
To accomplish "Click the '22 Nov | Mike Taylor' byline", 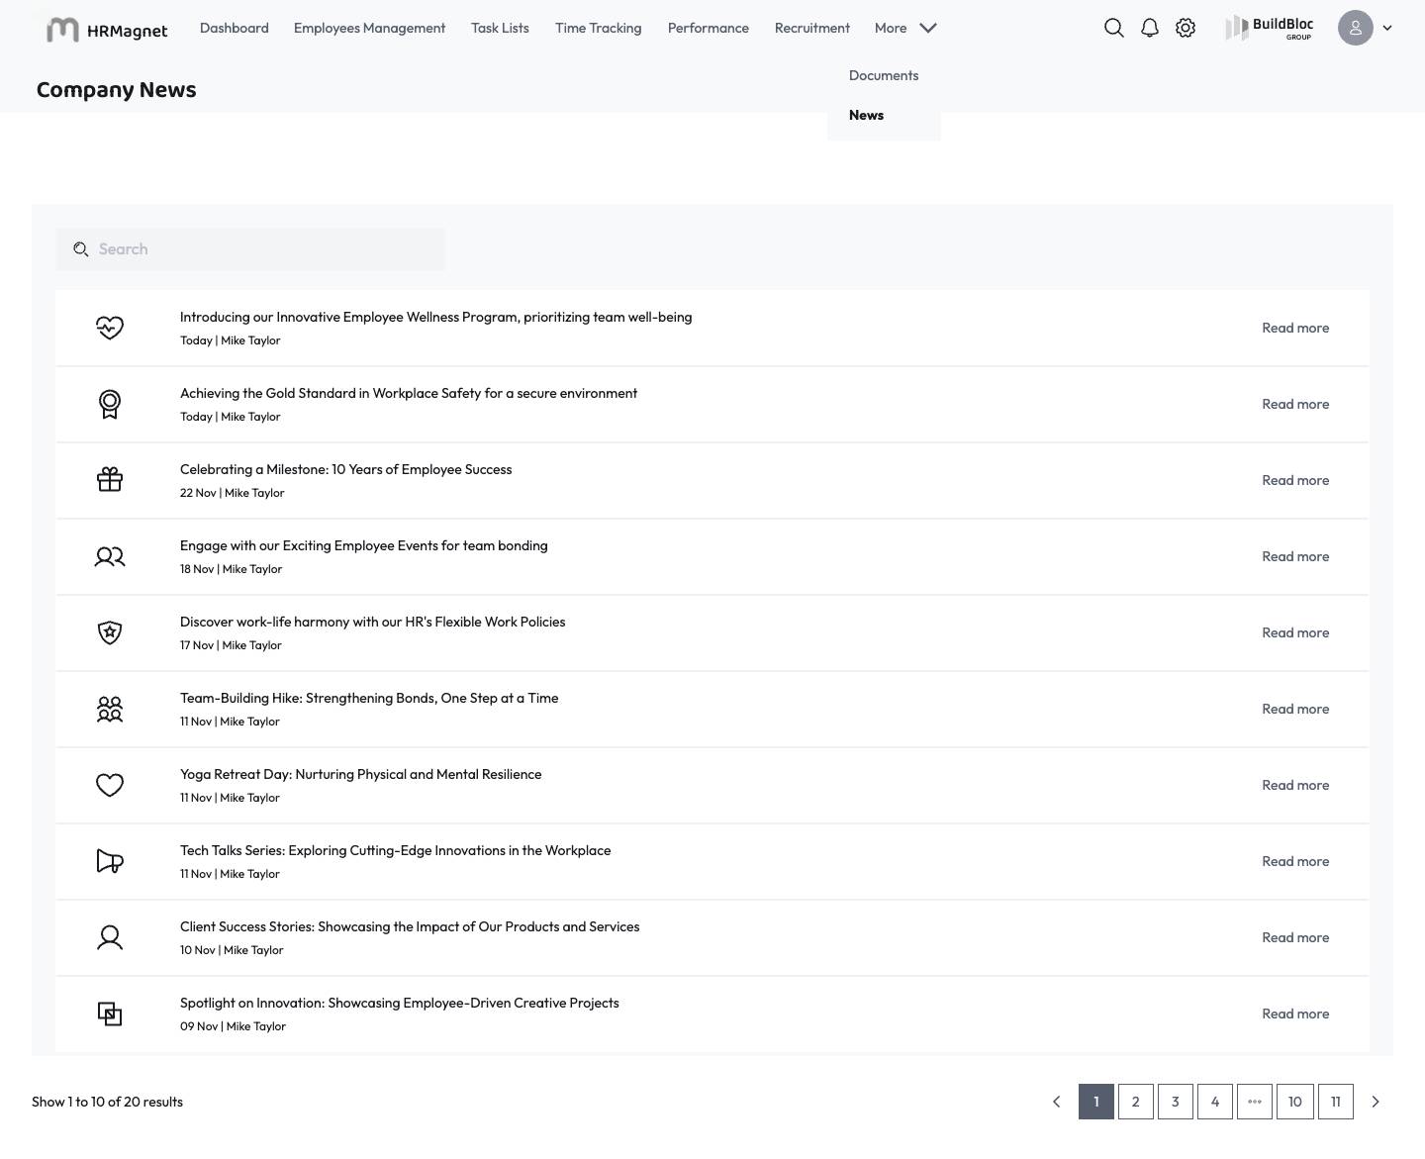I will point(233,493).
